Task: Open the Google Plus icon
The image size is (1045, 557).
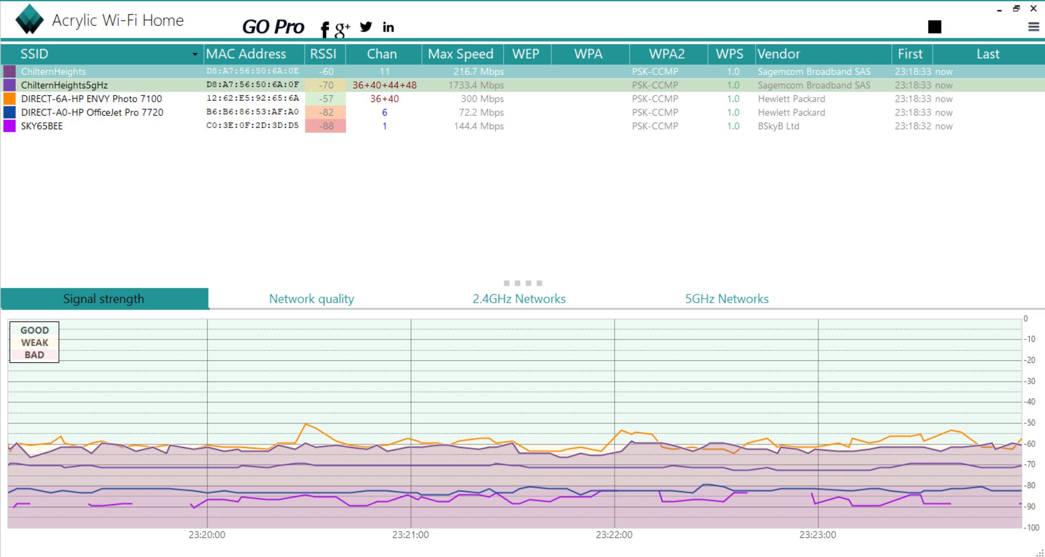Action: pos(342,29)
